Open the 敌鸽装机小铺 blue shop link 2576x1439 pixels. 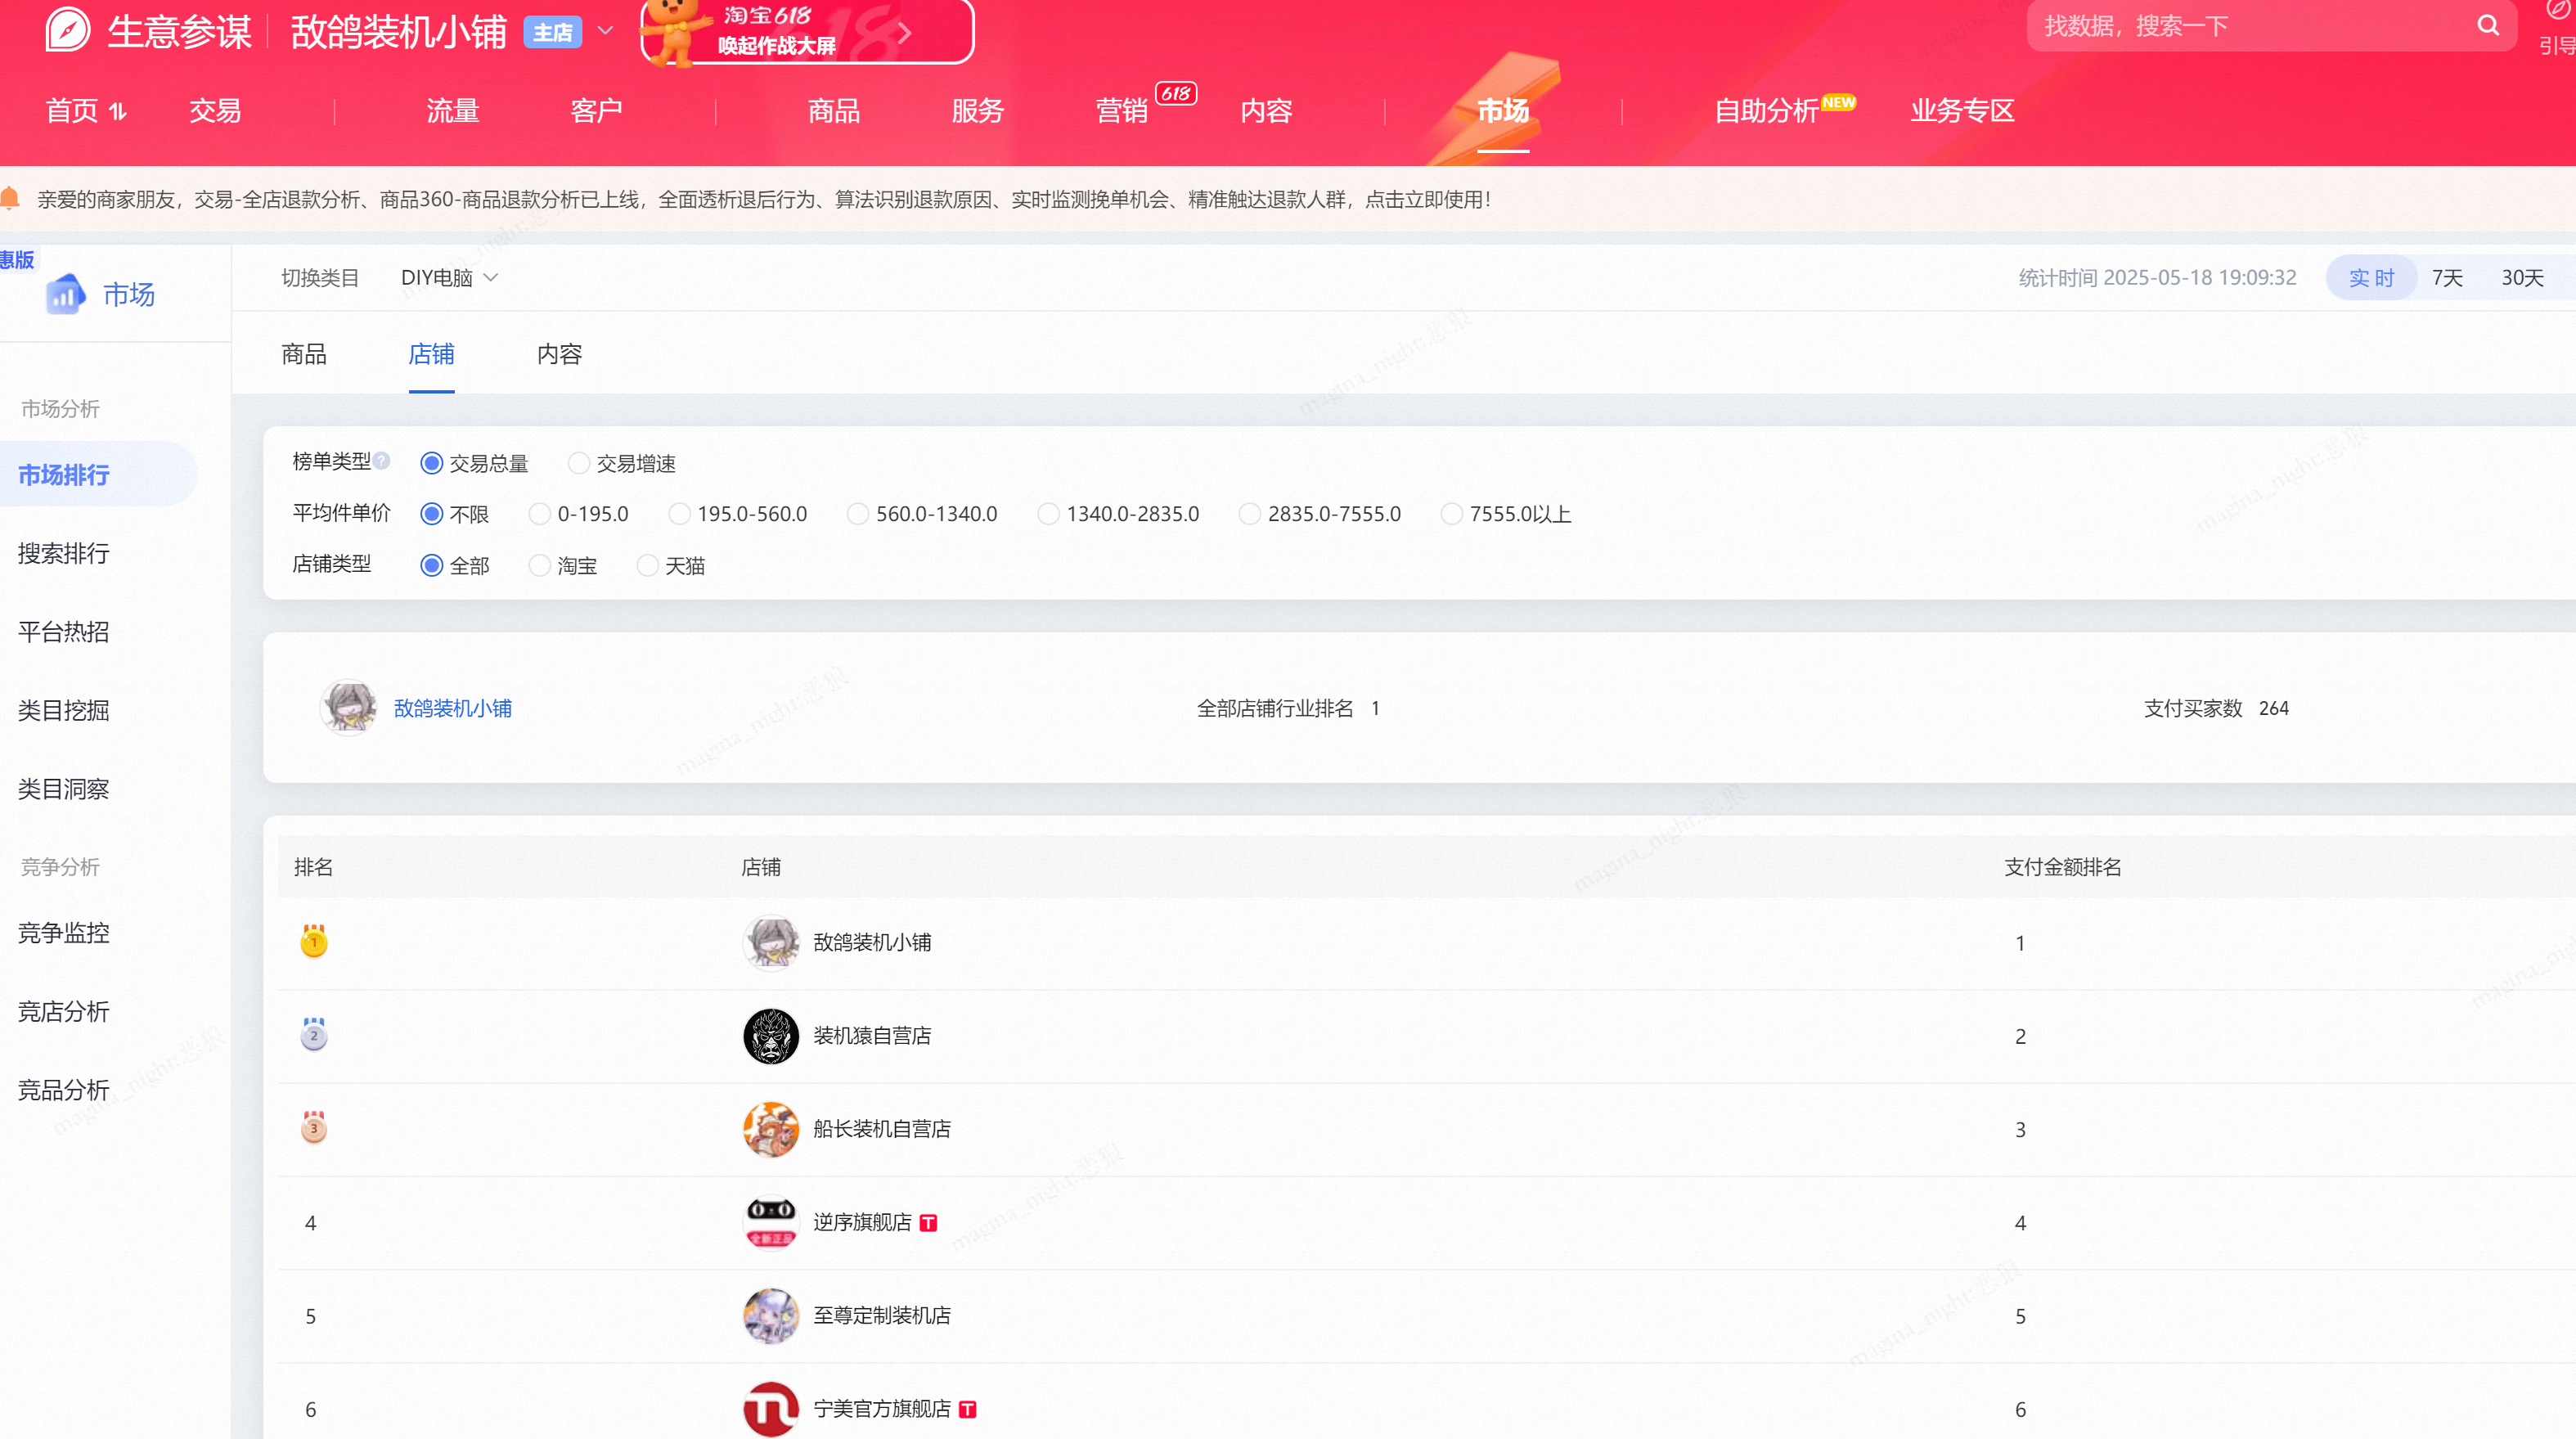pyautogui.click(x=453, y=708)
